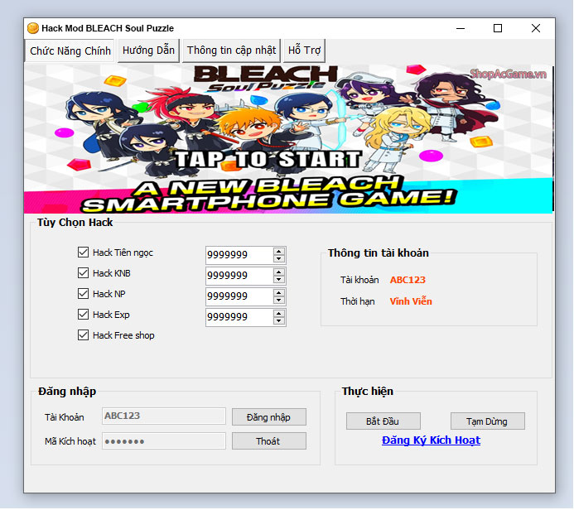Focus the Hack KNB number field
574x510 pixels.
pos(239,276)
